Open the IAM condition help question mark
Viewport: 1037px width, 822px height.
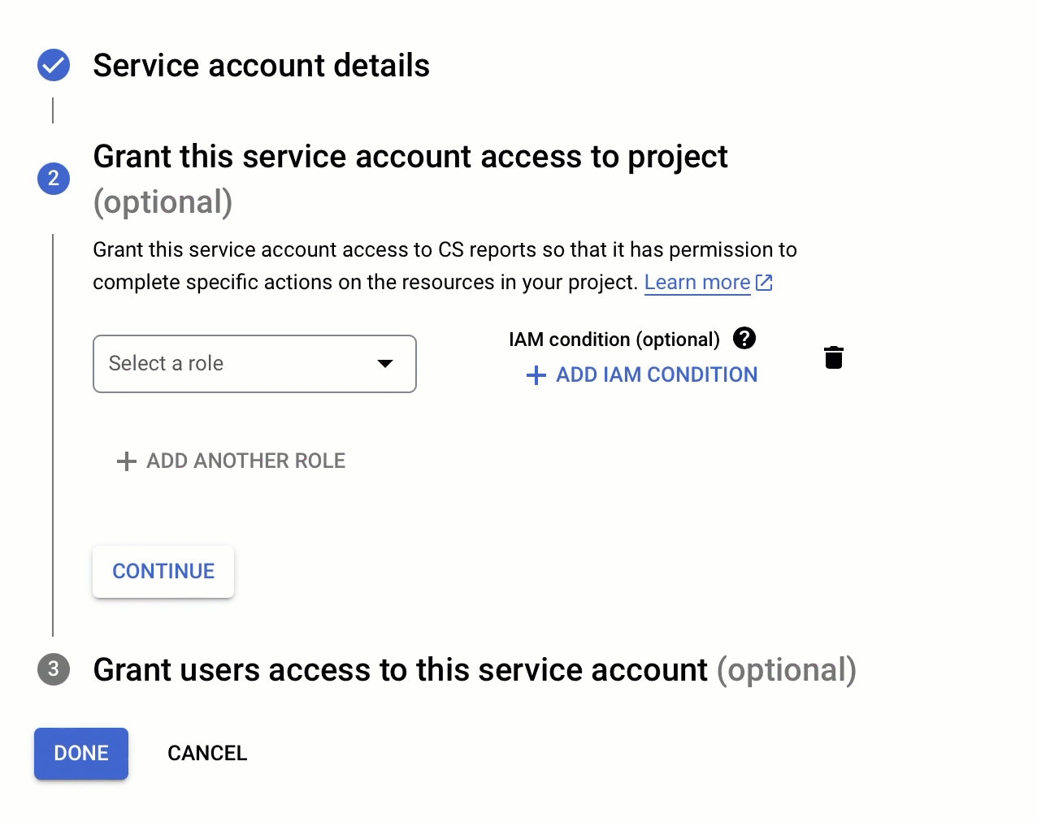click(744, 339)
